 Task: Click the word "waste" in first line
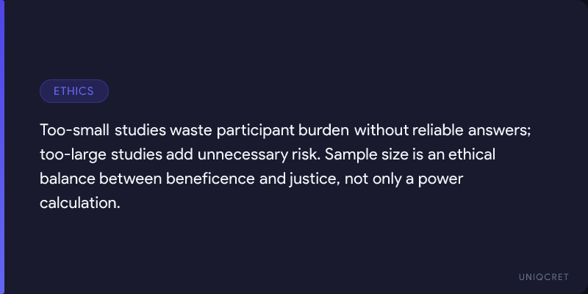[191, 131]
